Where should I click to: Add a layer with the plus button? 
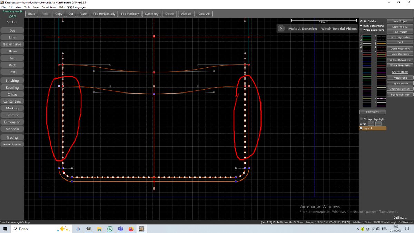371,124
